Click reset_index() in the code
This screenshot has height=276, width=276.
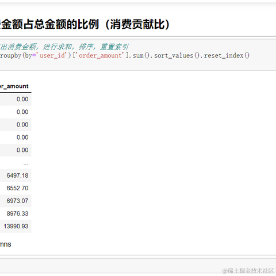[x=227, y=56]
